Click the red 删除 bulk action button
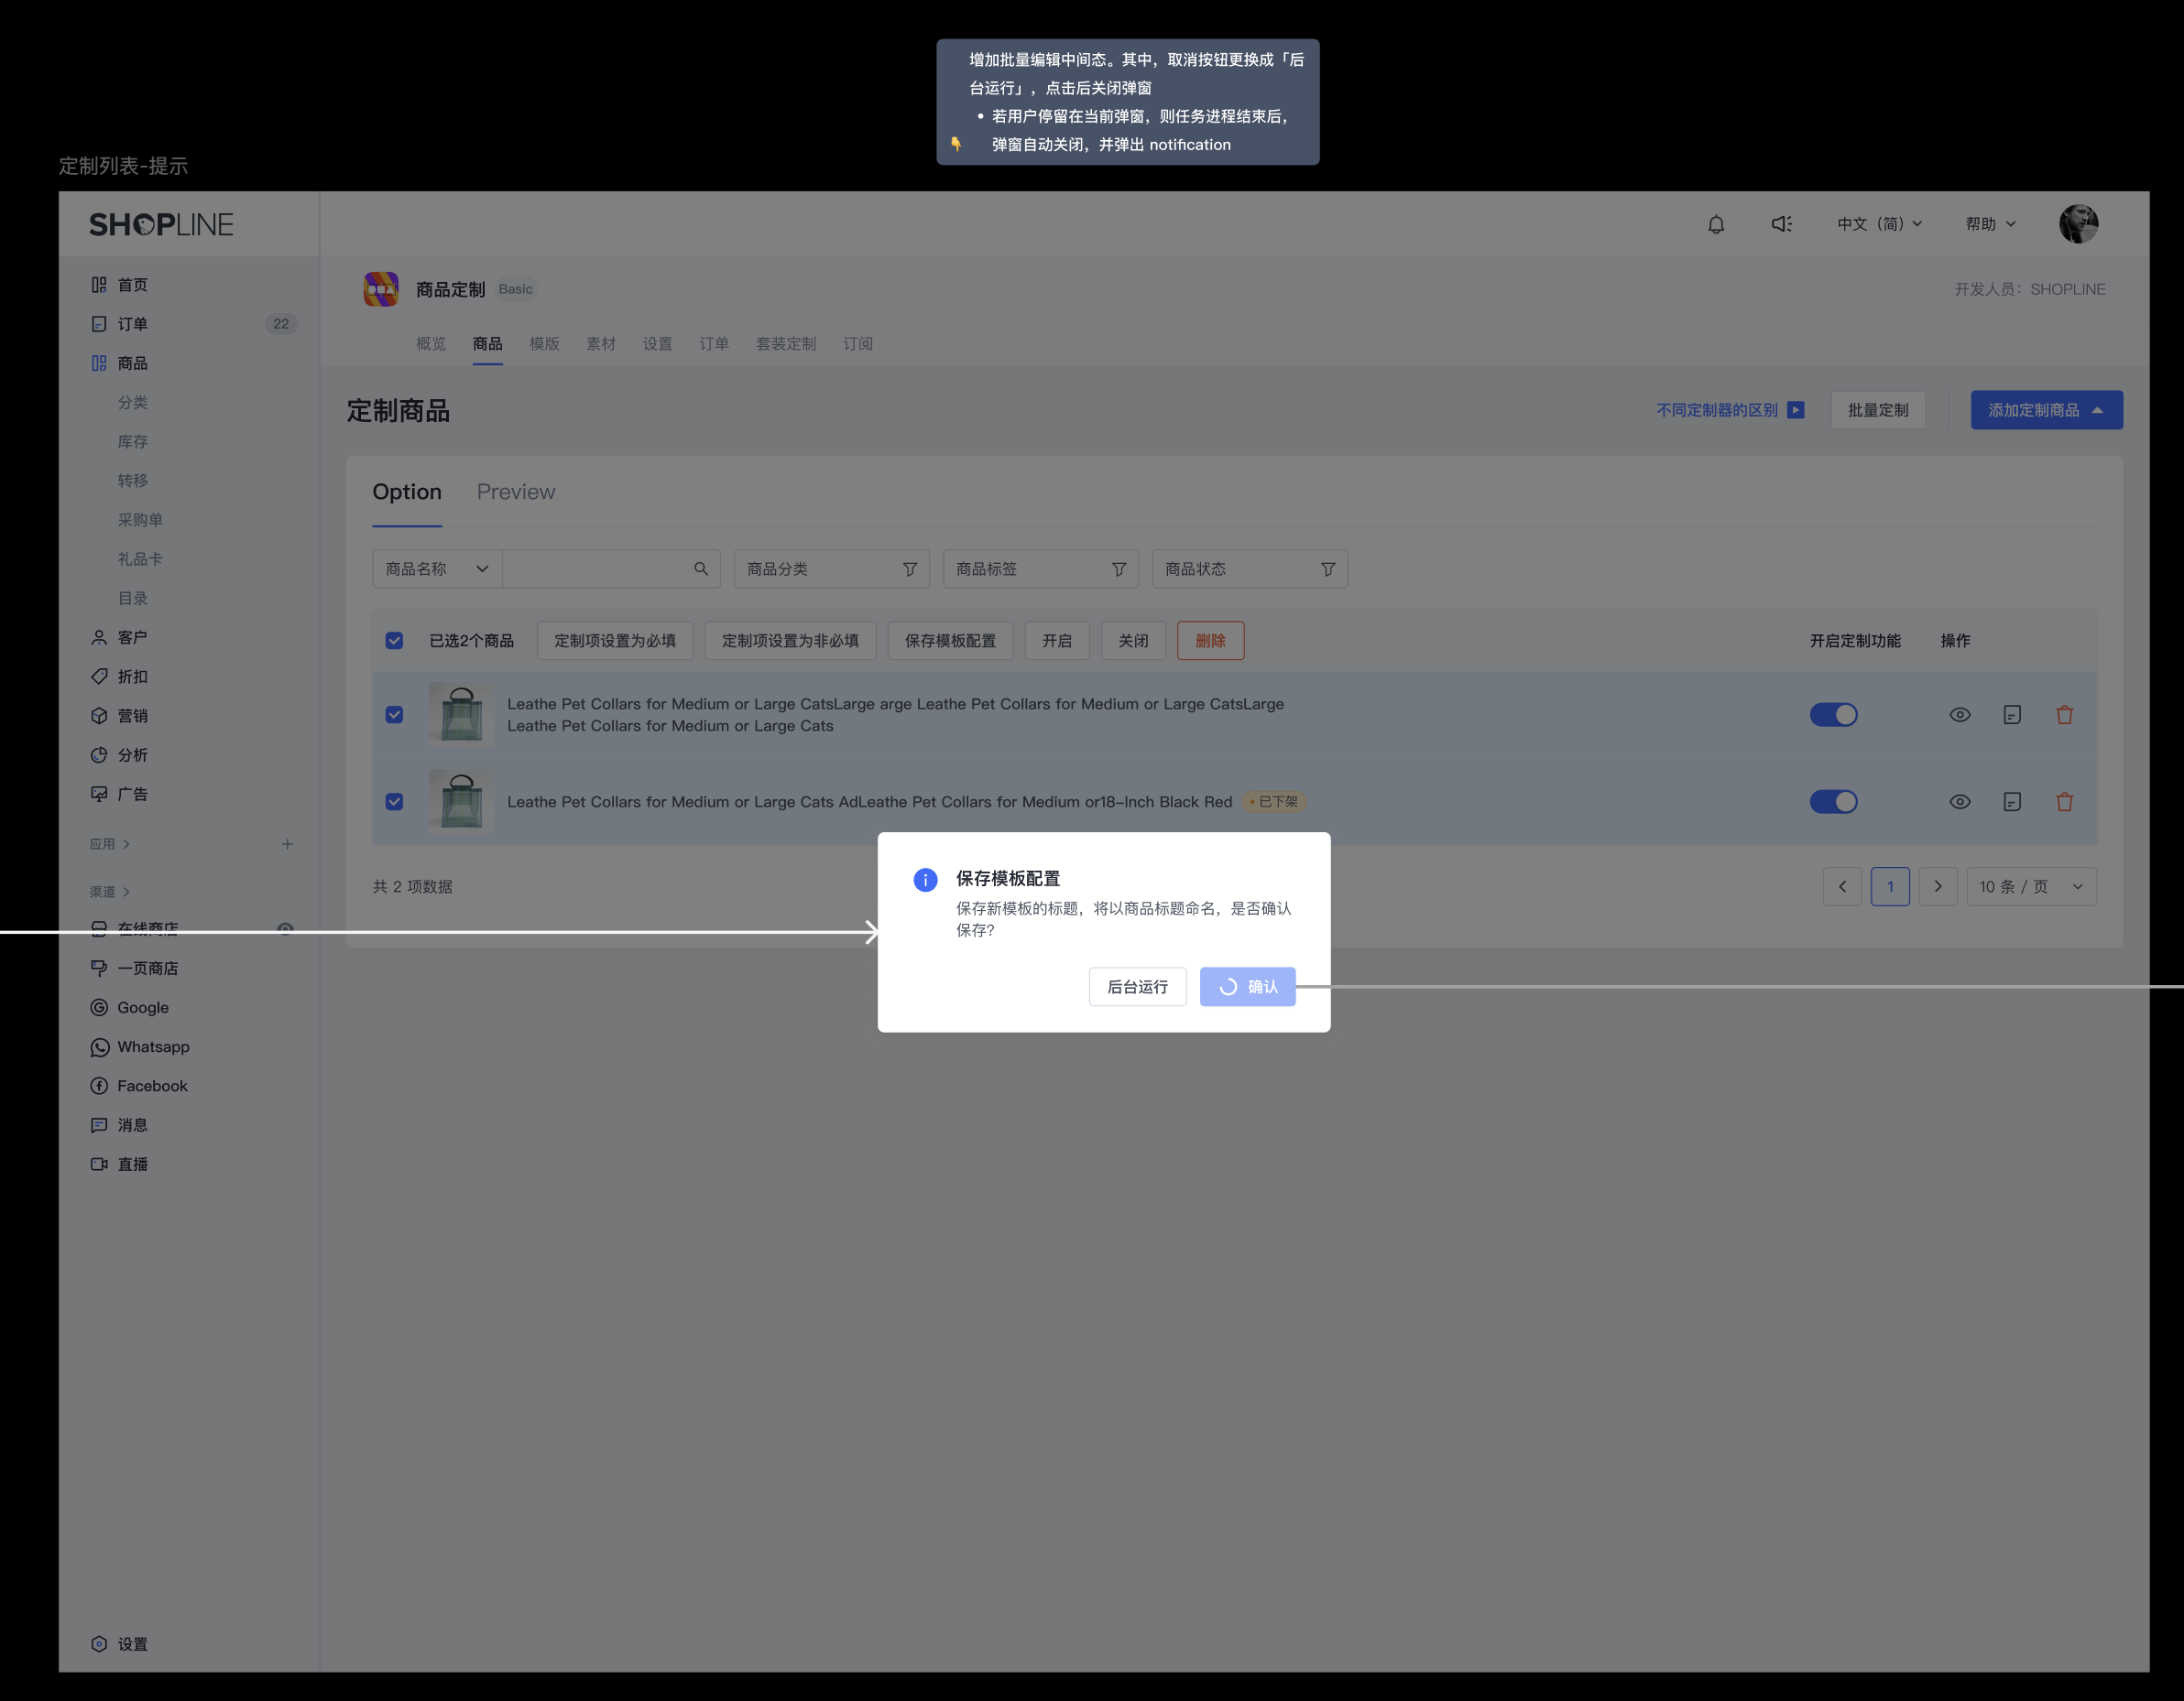Screen dimensions: 2184x1701 tap(1210, 641)
